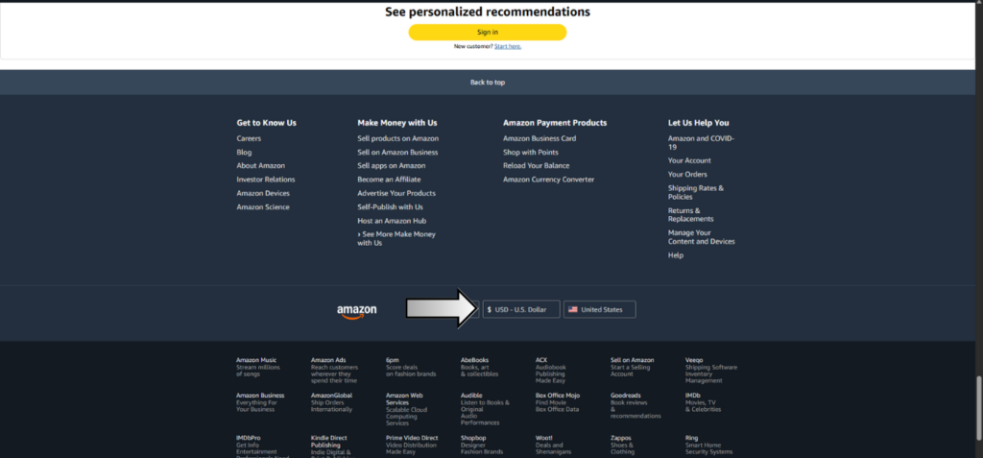Click Sell apps on Amazon
This screenshot has width=983, height=458.
(392, 166)
